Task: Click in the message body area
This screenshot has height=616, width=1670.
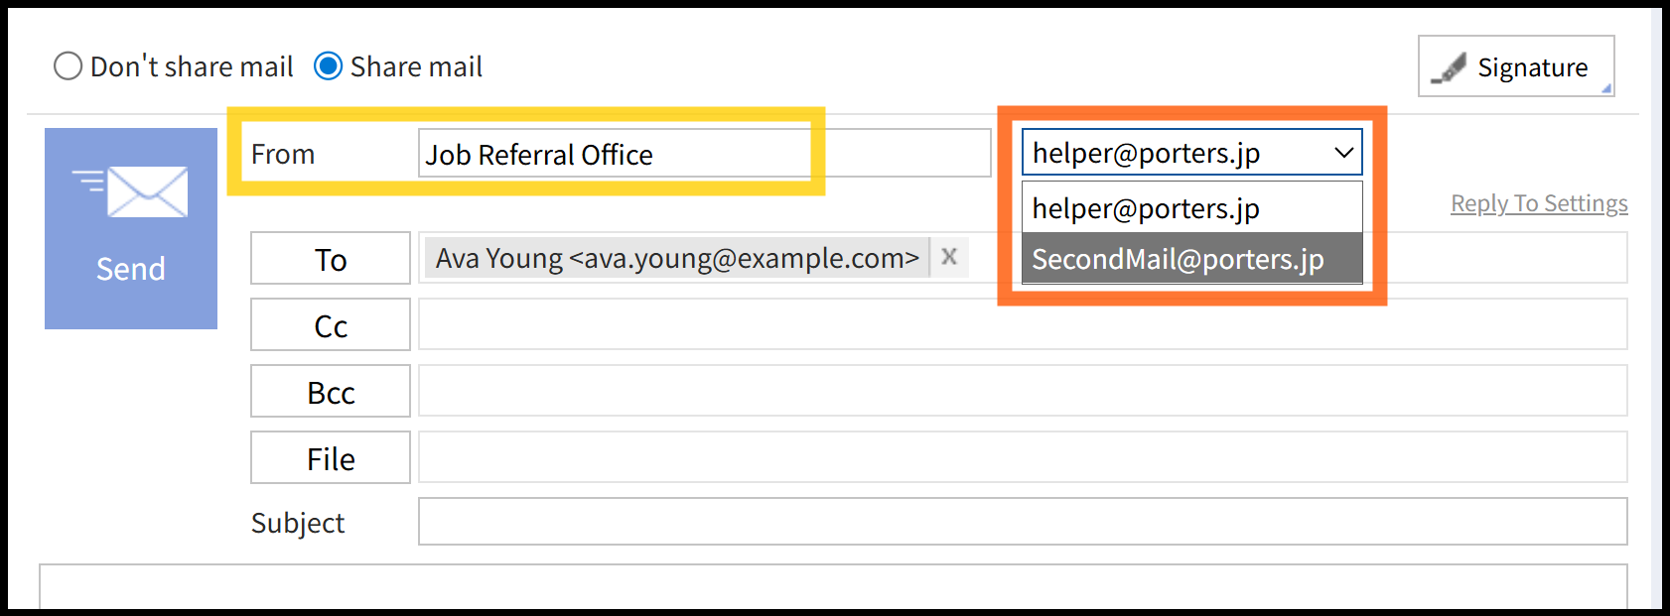Action: [x=834, y=586]
